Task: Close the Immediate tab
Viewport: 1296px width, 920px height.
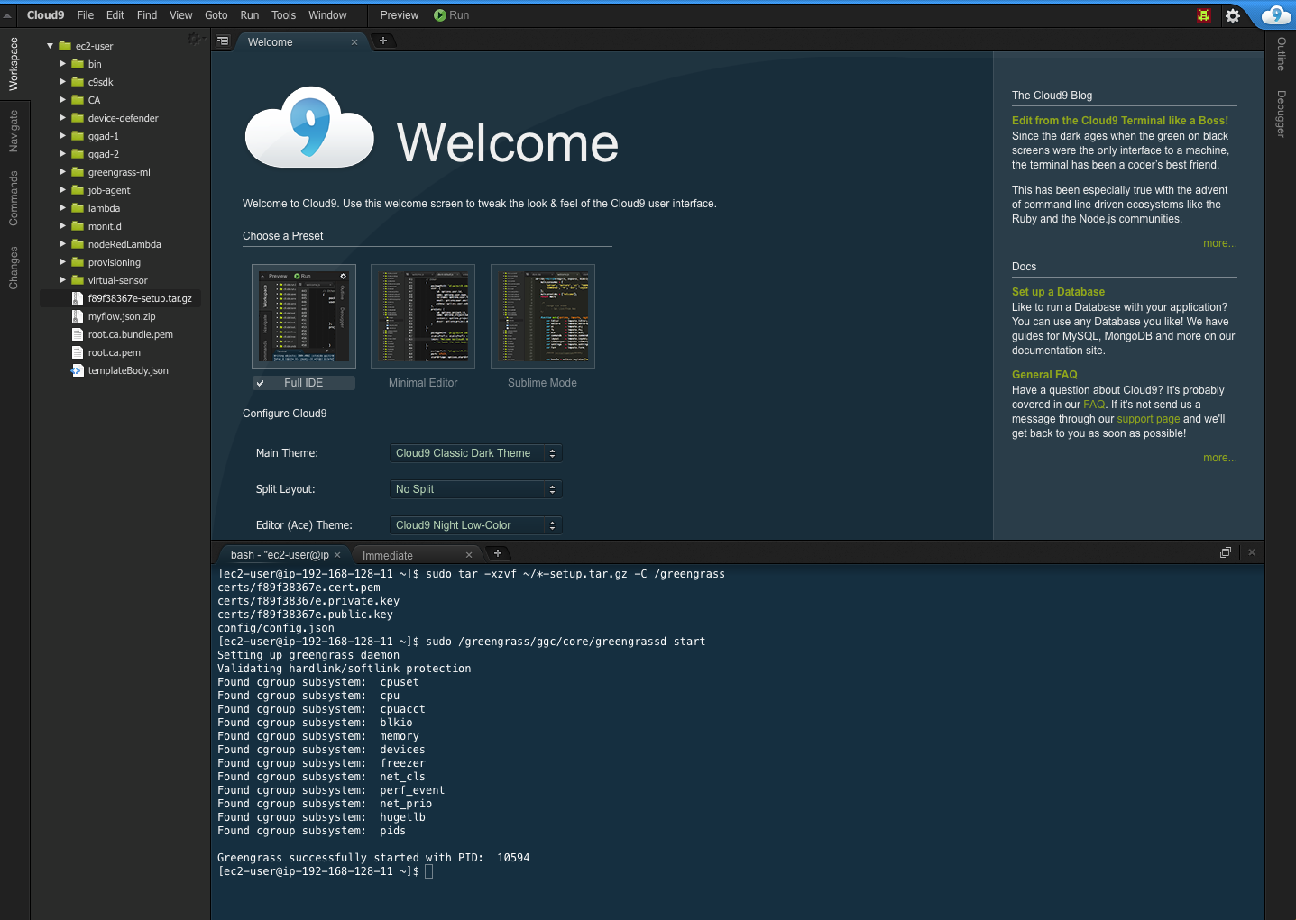Action: pos(469,555)
